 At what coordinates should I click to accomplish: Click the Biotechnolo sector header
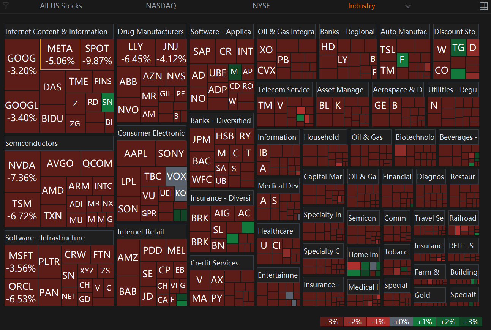coord(415,137)
